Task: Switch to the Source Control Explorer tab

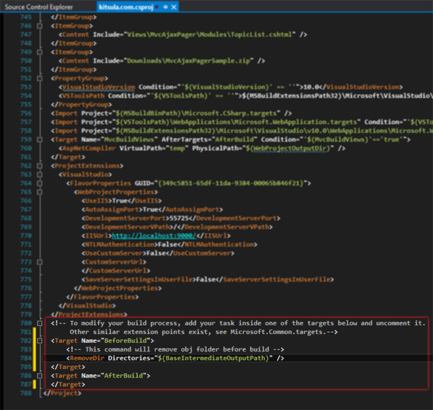Action: pos(39,7)
